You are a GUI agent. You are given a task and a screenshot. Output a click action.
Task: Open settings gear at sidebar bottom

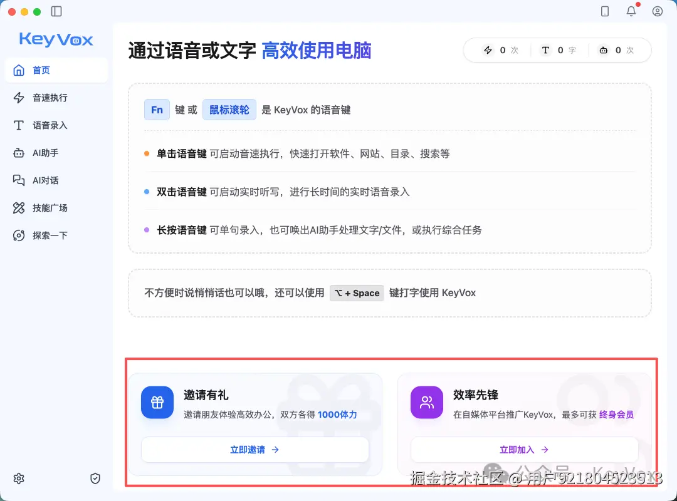point(19,478)
